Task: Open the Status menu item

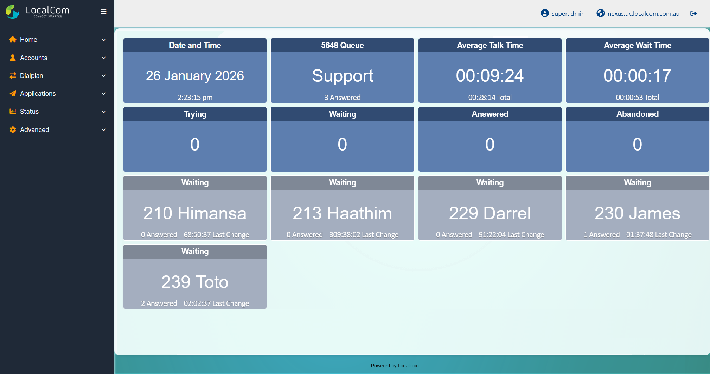Action: [30, 112]
